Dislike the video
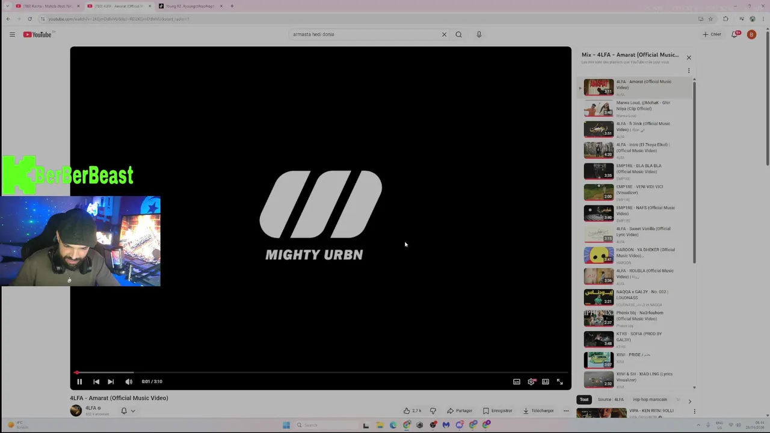The width and height of the screenshot is (770, 433). tap(433, 411)
